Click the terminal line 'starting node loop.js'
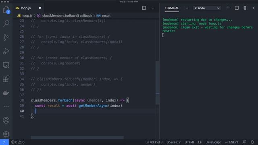The width and height of the screenshot is (258, 145). click(193, 23)
